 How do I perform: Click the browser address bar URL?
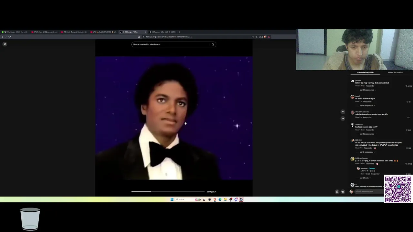(169, 37)
